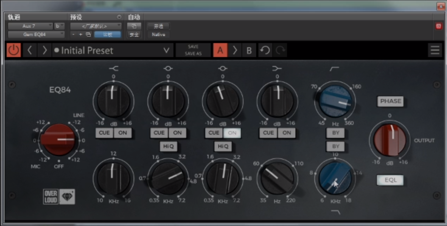
Task: Go to next preset with right arrow
Action: point(45,50)
